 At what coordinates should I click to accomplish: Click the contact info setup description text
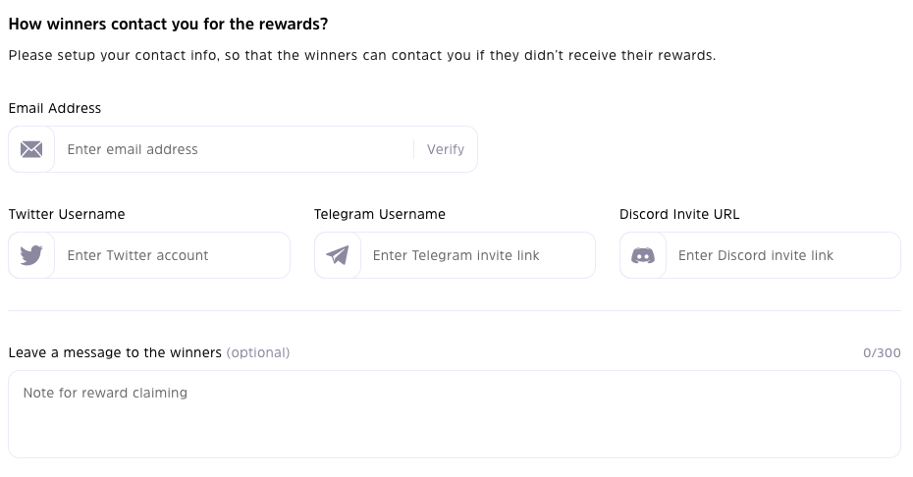click(x=361, y=55)
